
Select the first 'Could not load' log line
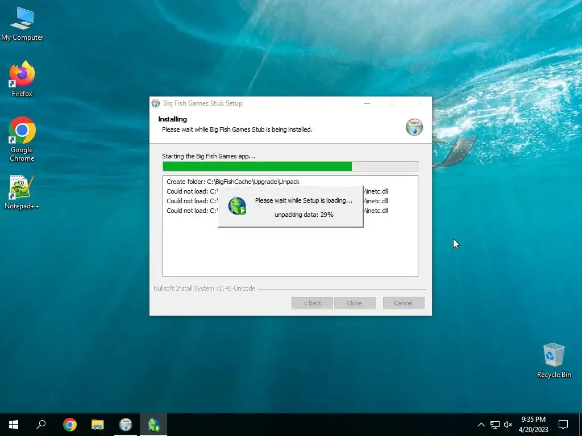(x=277, y=191)
